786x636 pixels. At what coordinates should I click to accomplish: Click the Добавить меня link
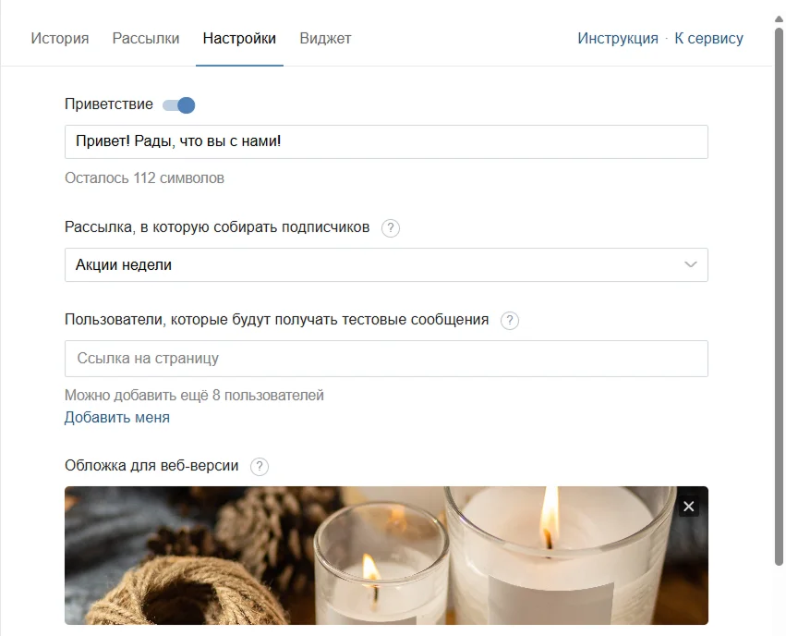pyautogui.click(x=116, y=417)
